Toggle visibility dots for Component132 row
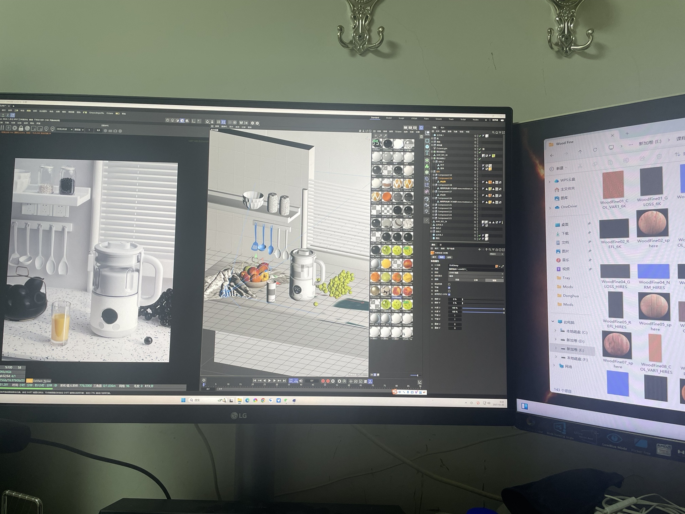This screenshot has height=514, width=685. [x=477, y=175]
